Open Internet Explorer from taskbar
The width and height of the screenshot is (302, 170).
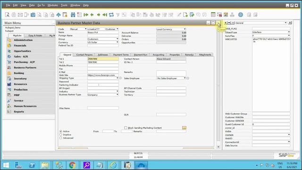coord(113,165)
